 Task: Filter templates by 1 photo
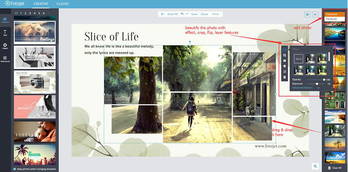tap(21, 13)
